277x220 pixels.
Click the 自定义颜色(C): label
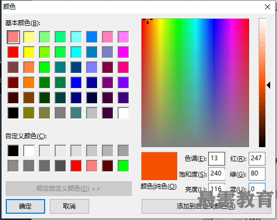point(26,136)
